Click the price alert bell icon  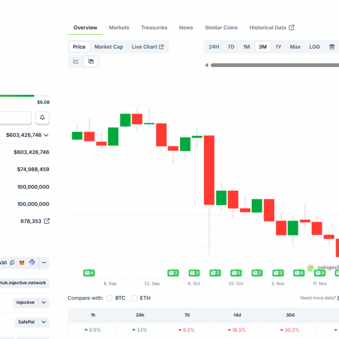pos(42,118)
